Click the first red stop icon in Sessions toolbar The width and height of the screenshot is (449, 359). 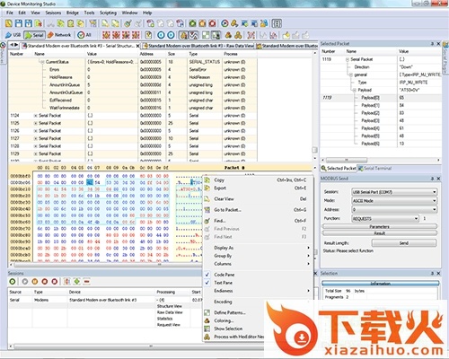(45, 282)
